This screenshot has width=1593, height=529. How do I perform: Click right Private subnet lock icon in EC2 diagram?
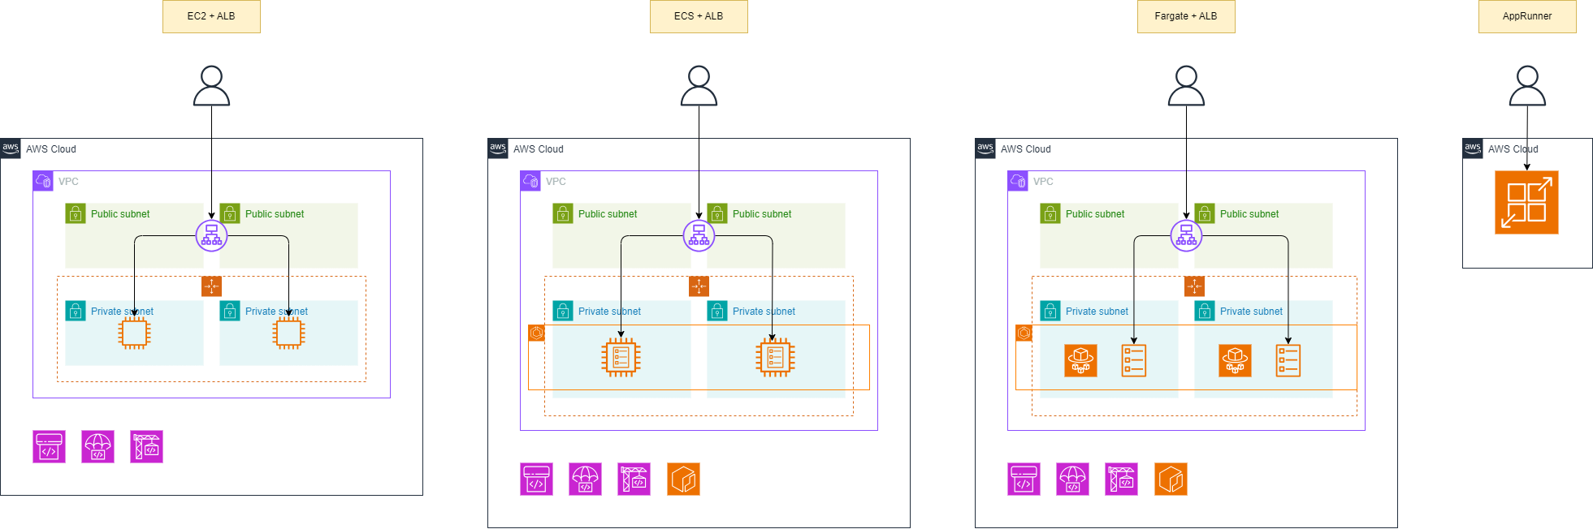(230, 311)
